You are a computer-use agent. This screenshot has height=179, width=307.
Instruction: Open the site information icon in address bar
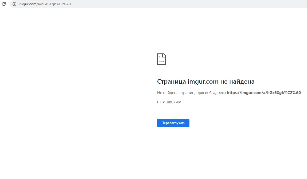(14, 4)
